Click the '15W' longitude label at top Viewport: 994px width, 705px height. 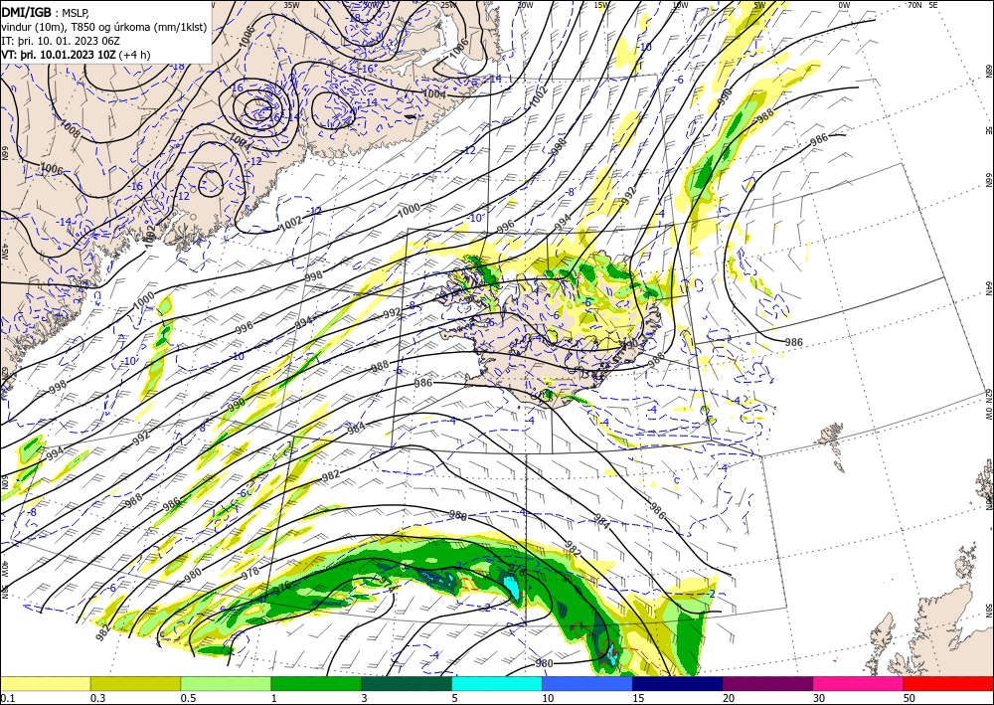[601, 5]
